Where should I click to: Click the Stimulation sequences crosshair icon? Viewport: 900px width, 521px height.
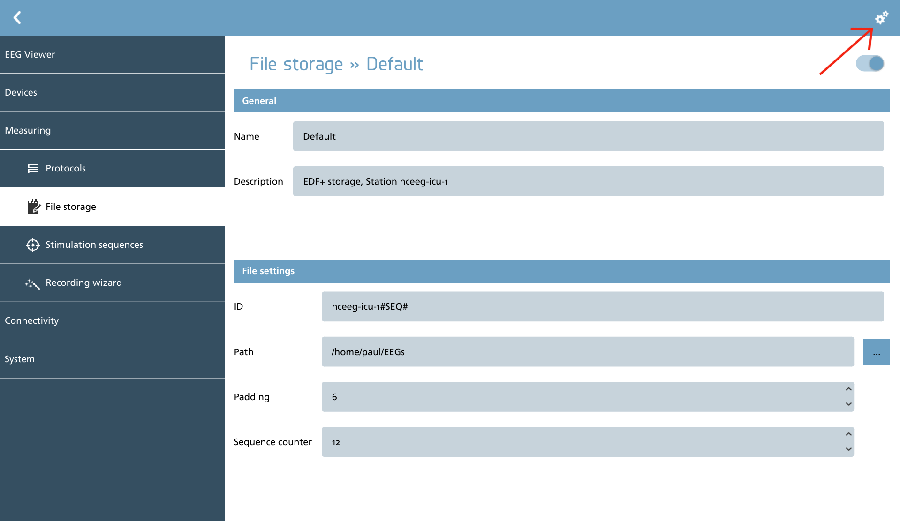(33, 245)
